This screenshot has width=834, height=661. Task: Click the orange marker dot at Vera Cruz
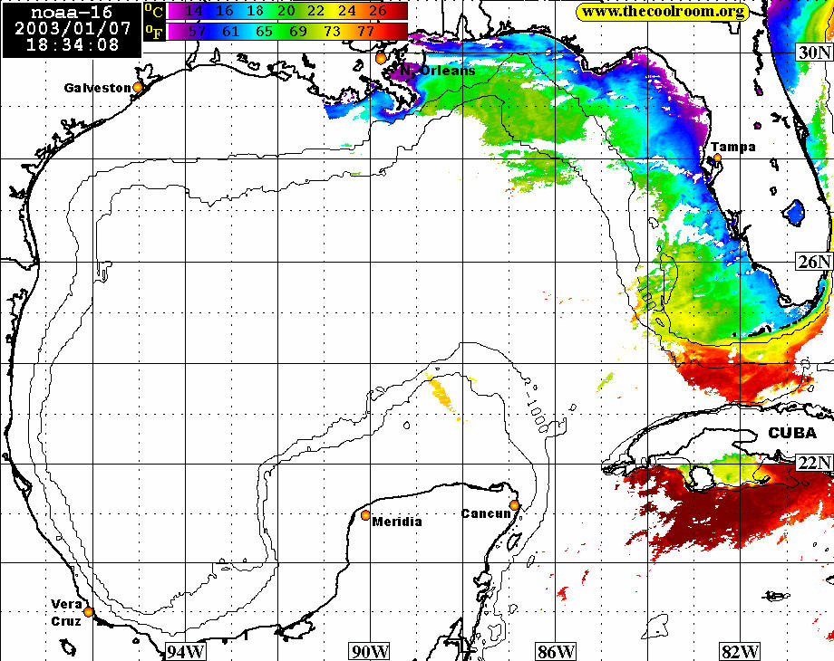tap(88, 611)
